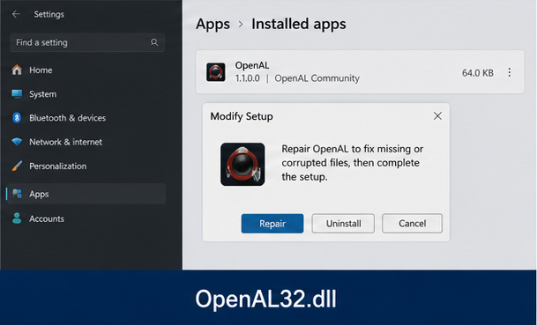Click the Accounts person icon
The height and width of the screenshot is (325, 537).
point(17,218)
